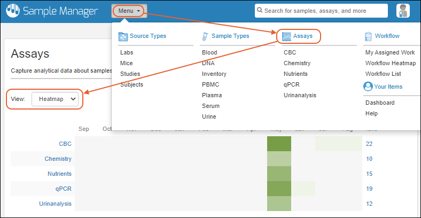Image resolution: width=421 pixels, height=218 pixels.
Task: Click the Sample Types test tube icon
Action: tap(205, 36)
